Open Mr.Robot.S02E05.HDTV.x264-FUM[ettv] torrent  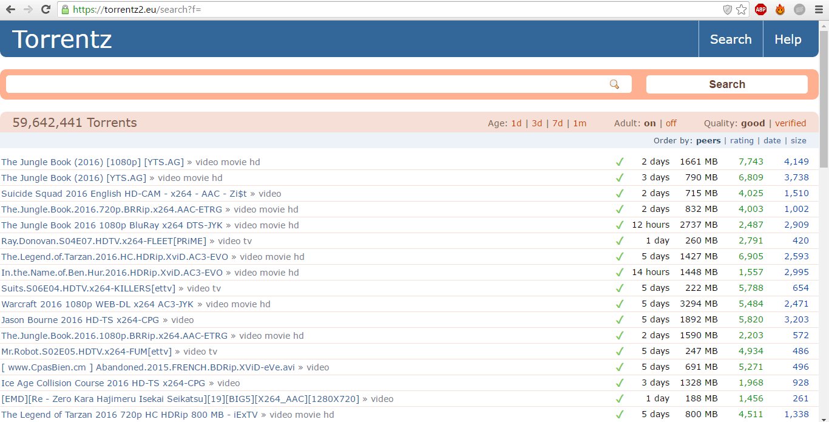point(87,352)
